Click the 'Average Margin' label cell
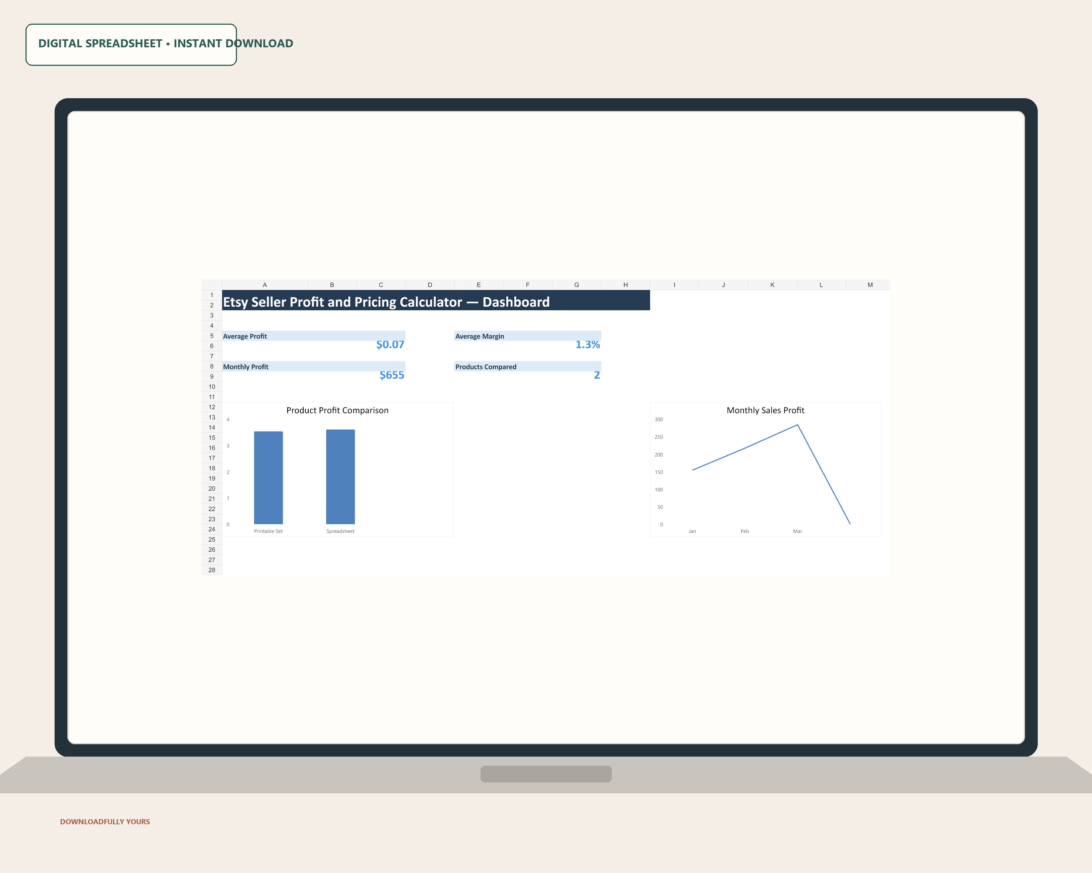Viewport: 1092px width, 873px height. [527, 336]
